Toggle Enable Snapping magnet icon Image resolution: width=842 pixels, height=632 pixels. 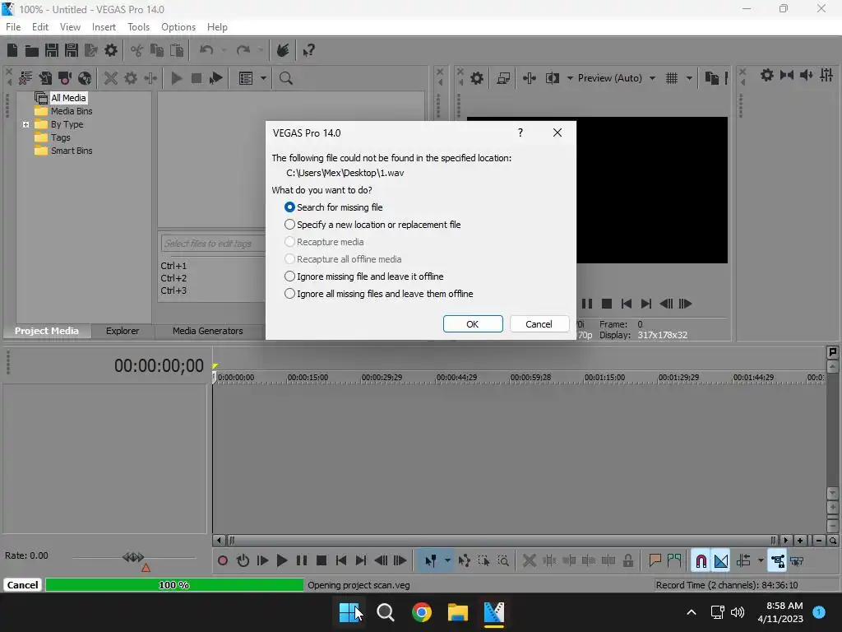coord(701,561)
